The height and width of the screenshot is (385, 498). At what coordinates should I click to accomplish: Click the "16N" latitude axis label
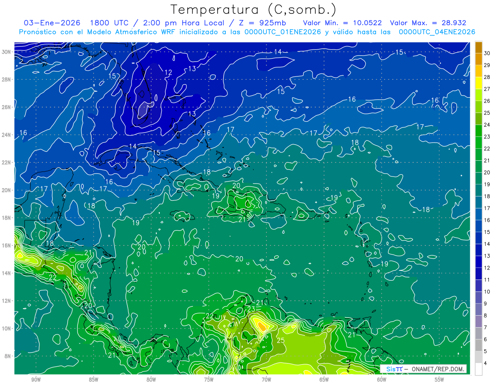pos(6,245)
